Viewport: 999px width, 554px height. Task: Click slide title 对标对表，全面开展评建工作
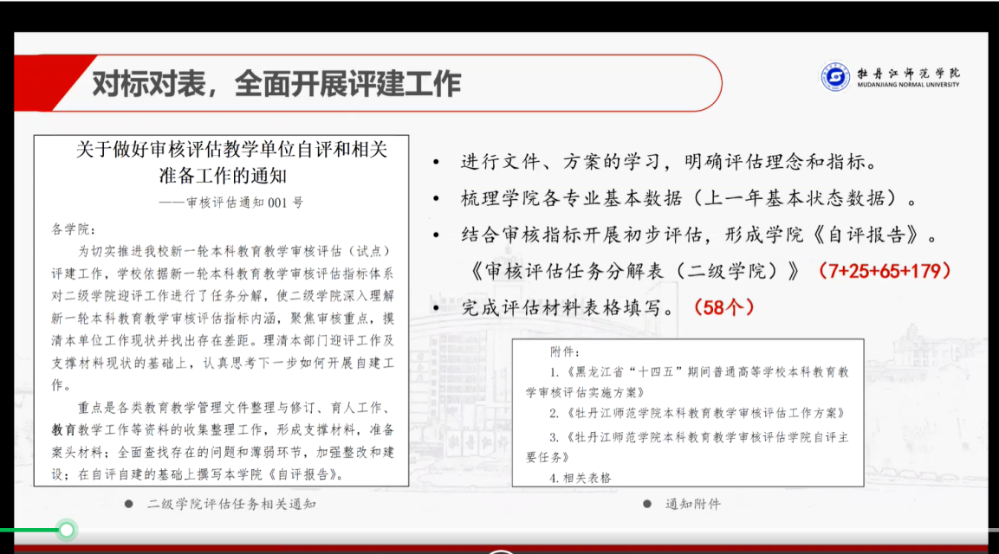click(x=276, y=84)
